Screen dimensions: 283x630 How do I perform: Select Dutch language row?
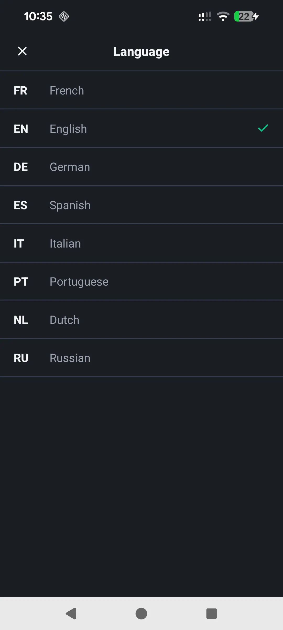(141, 320)
